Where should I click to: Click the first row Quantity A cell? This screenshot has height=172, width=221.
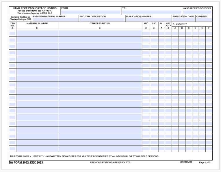(x=175, y=33)
